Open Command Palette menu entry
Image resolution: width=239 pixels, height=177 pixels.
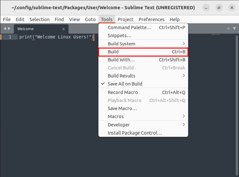[129, 27]
